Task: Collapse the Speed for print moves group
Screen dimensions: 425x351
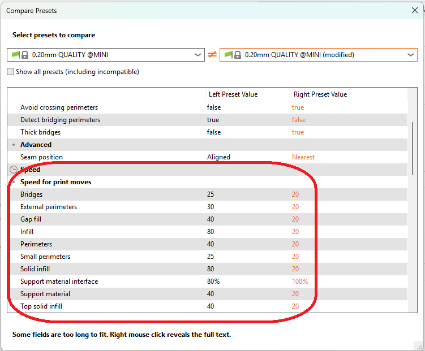Action: pyautogui.click(x=14, y=182)
